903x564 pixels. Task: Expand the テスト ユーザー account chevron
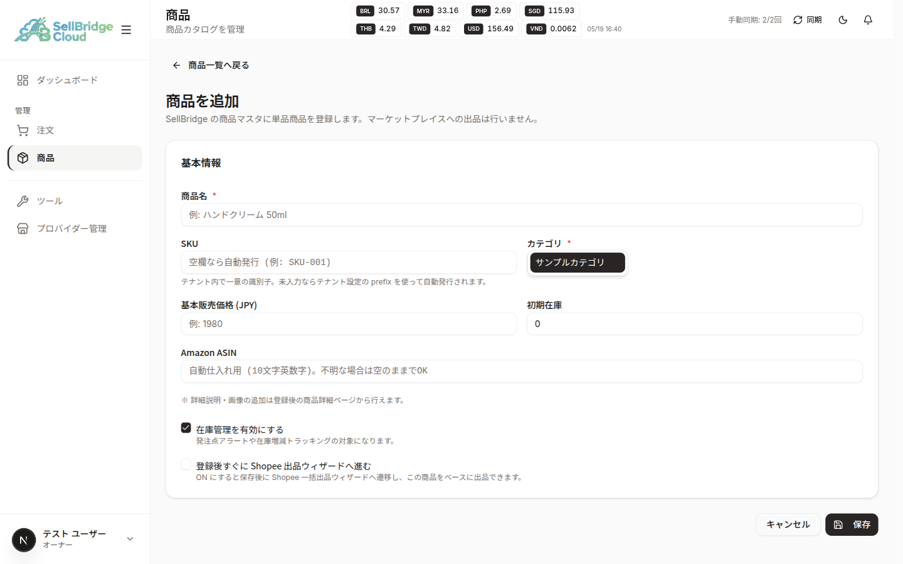130,539
